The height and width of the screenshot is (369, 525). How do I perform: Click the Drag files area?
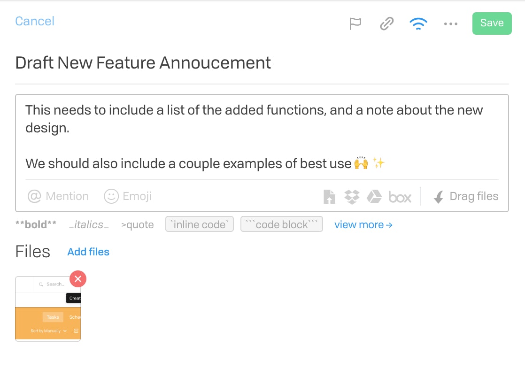point(466,196)
